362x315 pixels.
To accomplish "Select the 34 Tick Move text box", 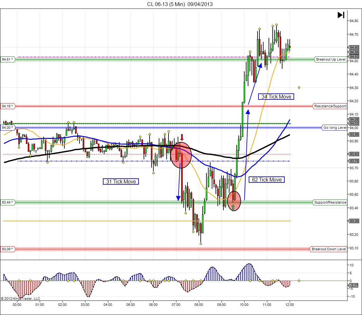I will [276, 97].
